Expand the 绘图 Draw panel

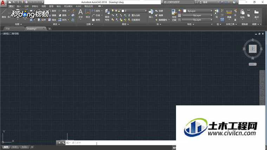click(x=18, y=24)
